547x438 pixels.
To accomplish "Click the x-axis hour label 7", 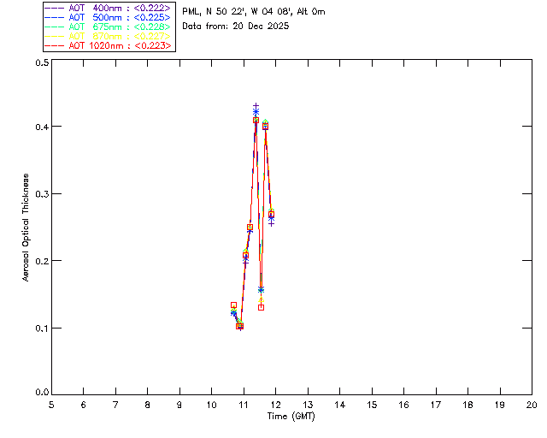I will coord(115,405).
